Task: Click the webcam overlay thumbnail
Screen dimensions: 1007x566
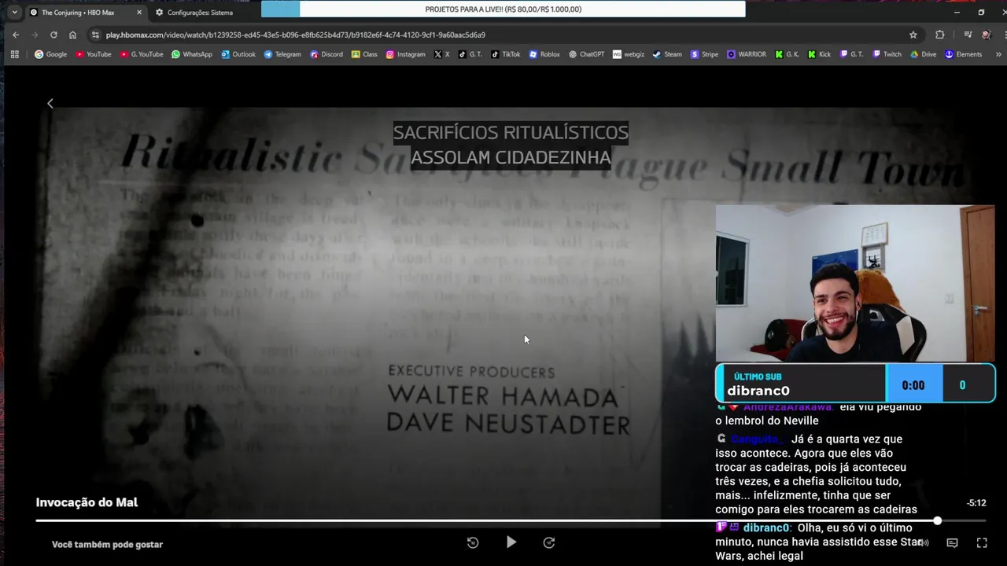Action: (854, 283)
